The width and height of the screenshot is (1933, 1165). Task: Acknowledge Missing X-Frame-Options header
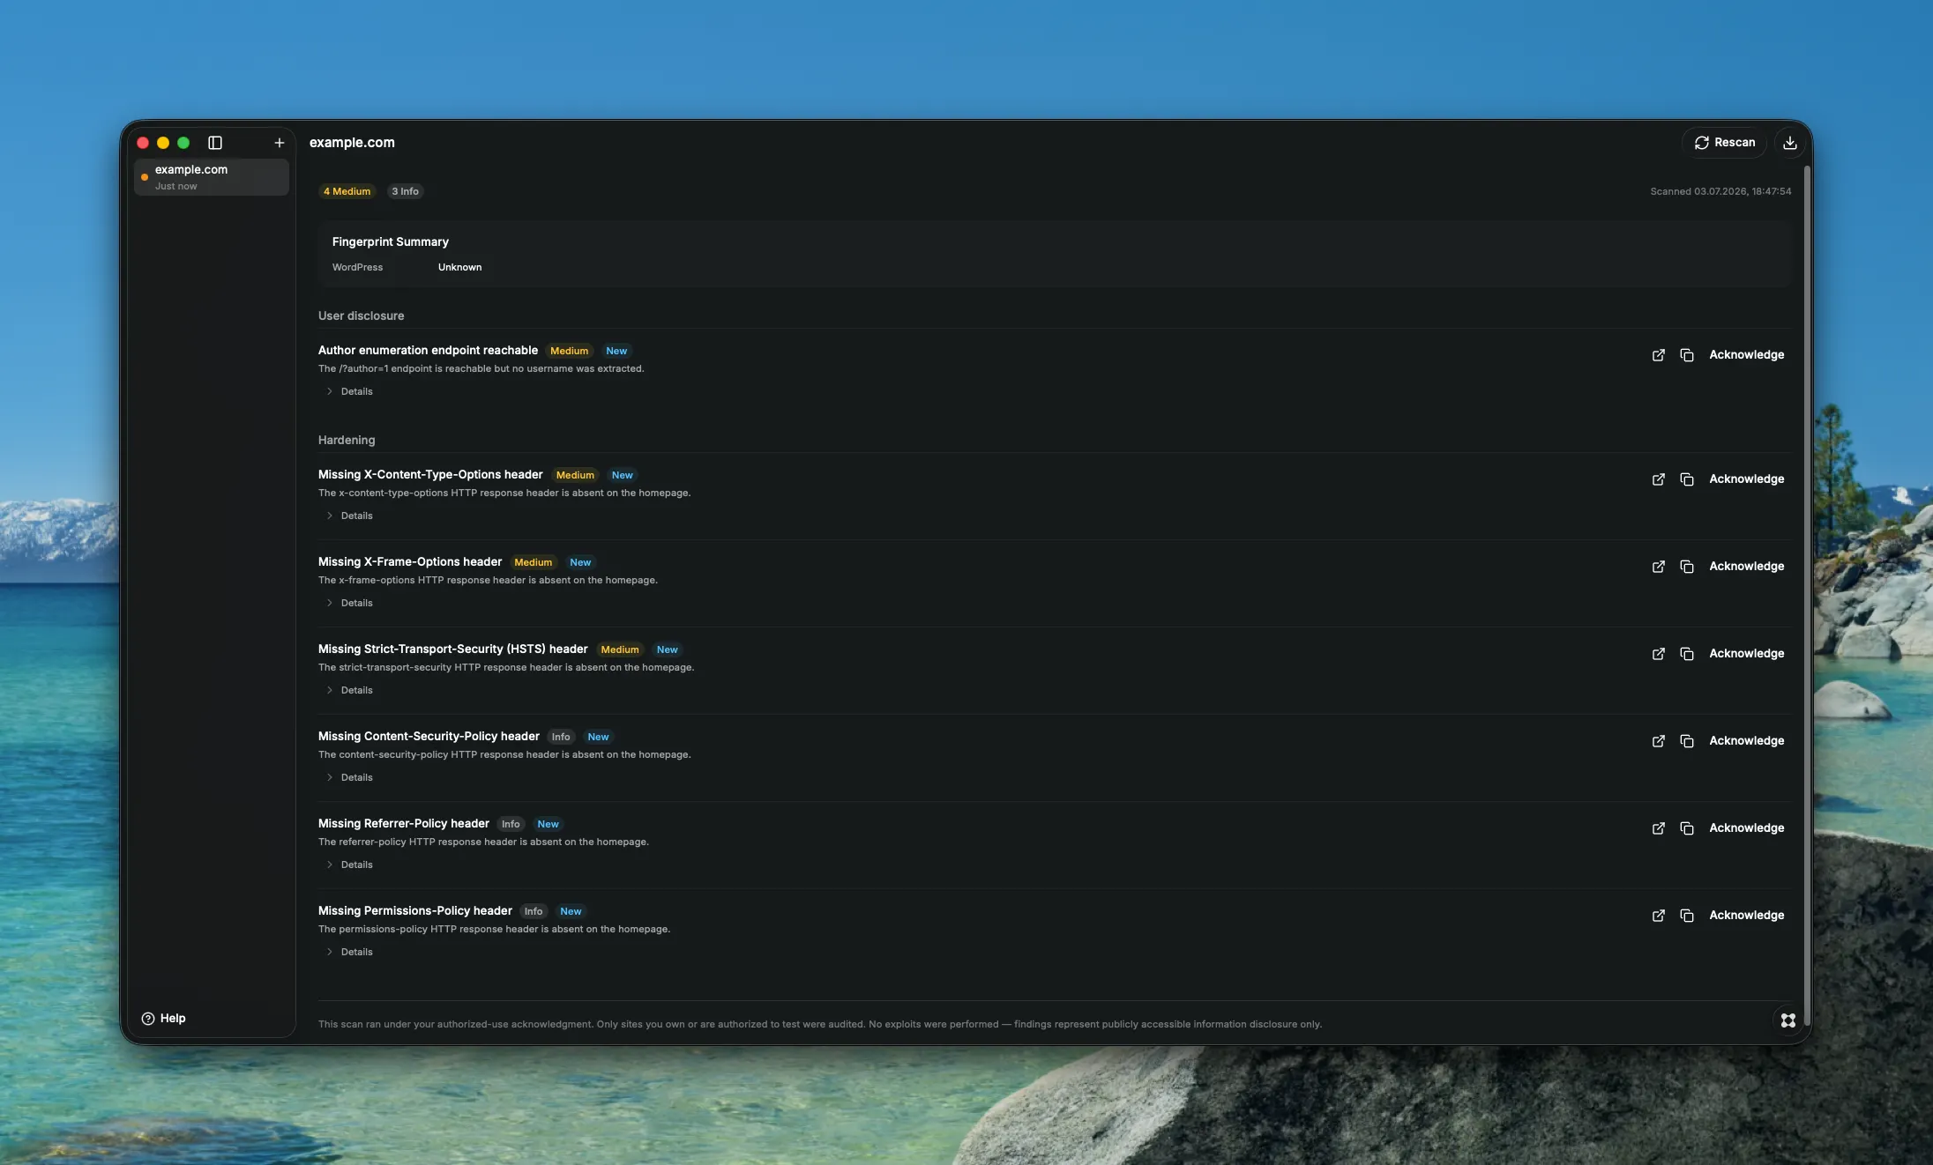click(1747, 567)
